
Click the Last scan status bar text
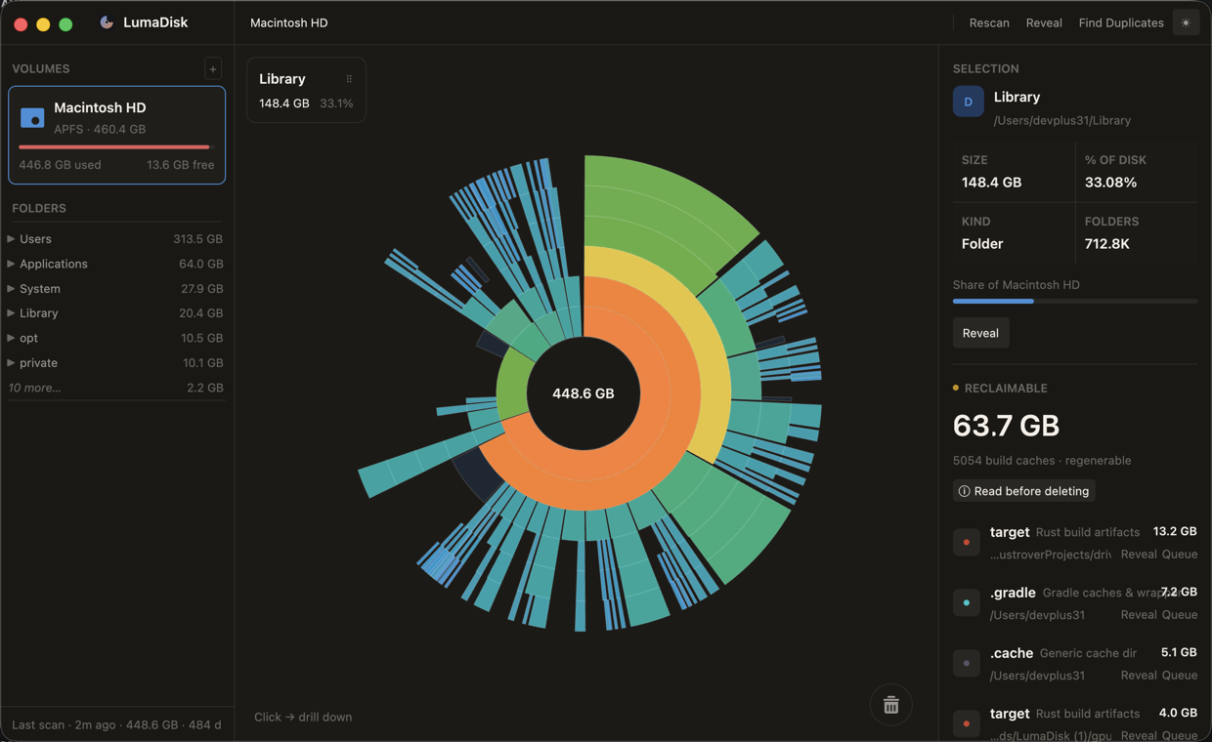click(116, 724)
